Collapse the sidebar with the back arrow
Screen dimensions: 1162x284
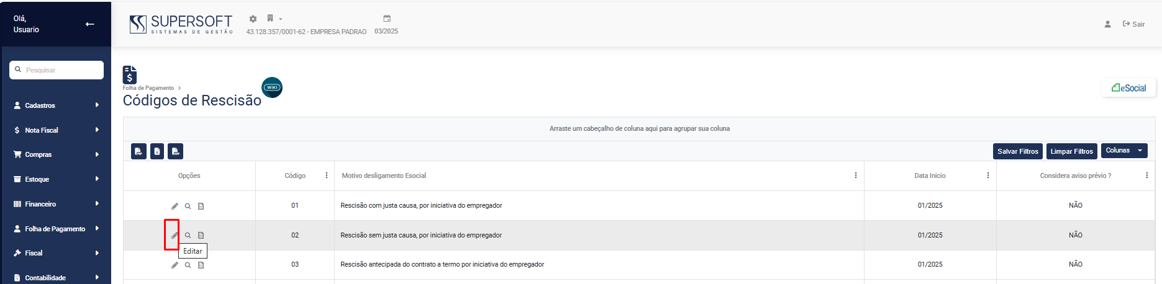[x=90, y=24]
